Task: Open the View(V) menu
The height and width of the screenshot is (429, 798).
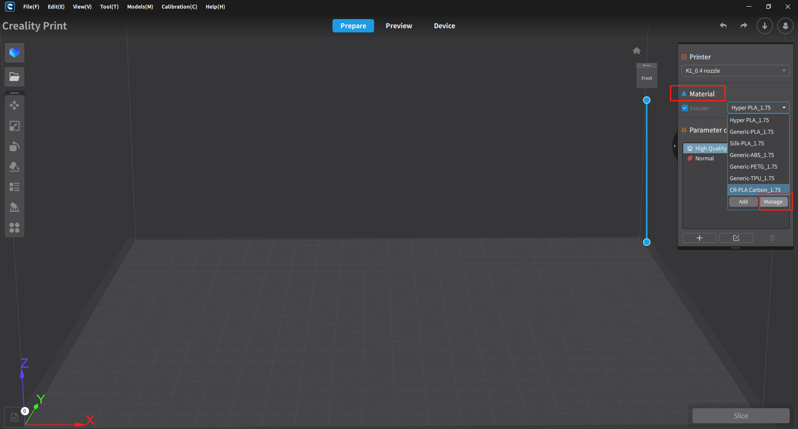Action: tap(82, 7)
